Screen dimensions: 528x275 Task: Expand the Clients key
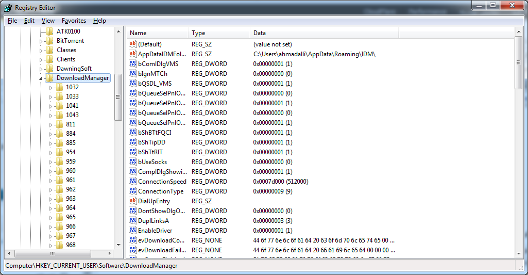coord(41,60)
